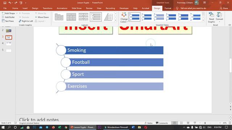The image size is (232, 130).
Task: Choose the third layout in Layouts gallery
Action: pyautogui.click(x=83, y=17)
